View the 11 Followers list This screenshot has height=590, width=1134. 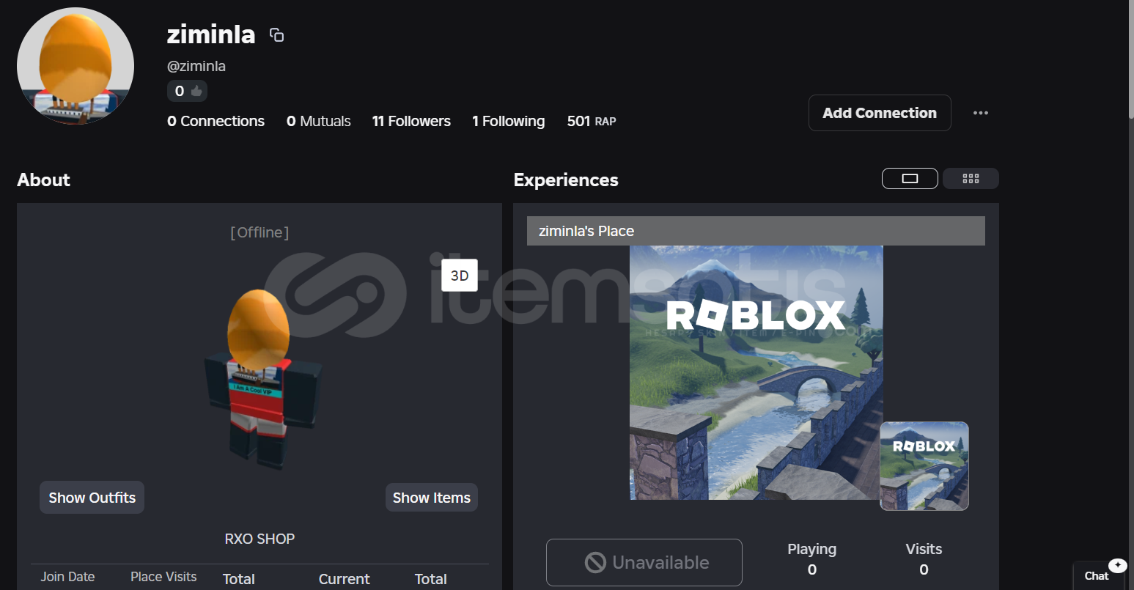(x=411, y=121)
